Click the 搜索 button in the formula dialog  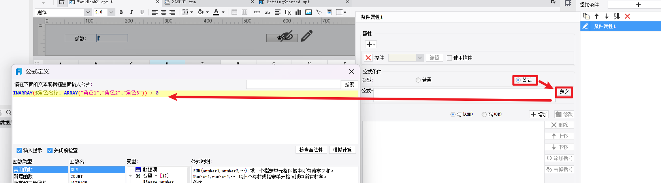point(349,84)
